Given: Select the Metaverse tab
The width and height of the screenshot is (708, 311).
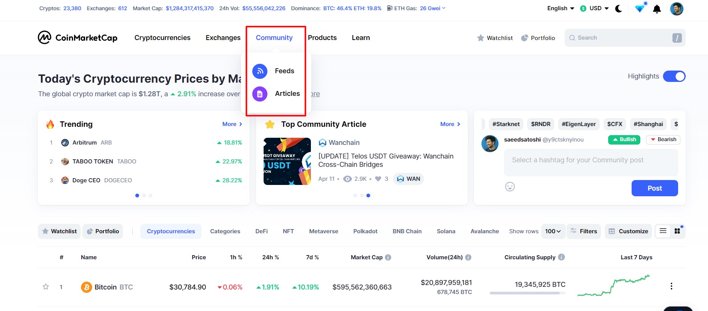Looking at the screenshot, I should click(x=324, y=231).
